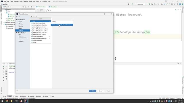Open the Navigate menu
This screenshot has height=103, width=184.
coord(16,1)
